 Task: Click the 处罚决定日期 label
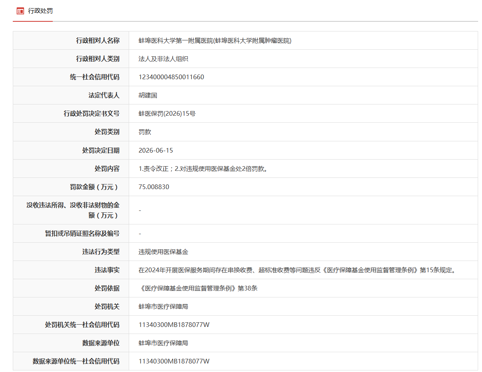[101, 150]
